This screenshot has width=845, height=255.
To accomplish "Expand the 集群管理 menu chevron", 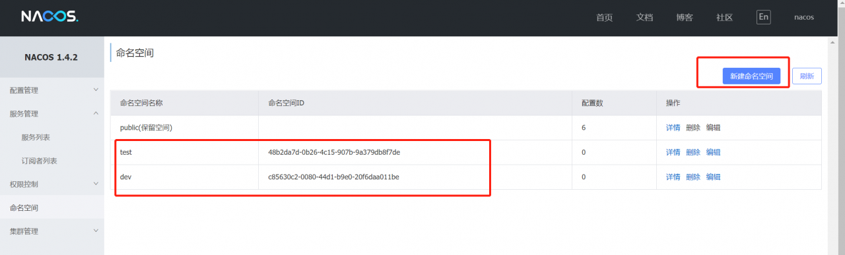I will (x=96, y=231).
